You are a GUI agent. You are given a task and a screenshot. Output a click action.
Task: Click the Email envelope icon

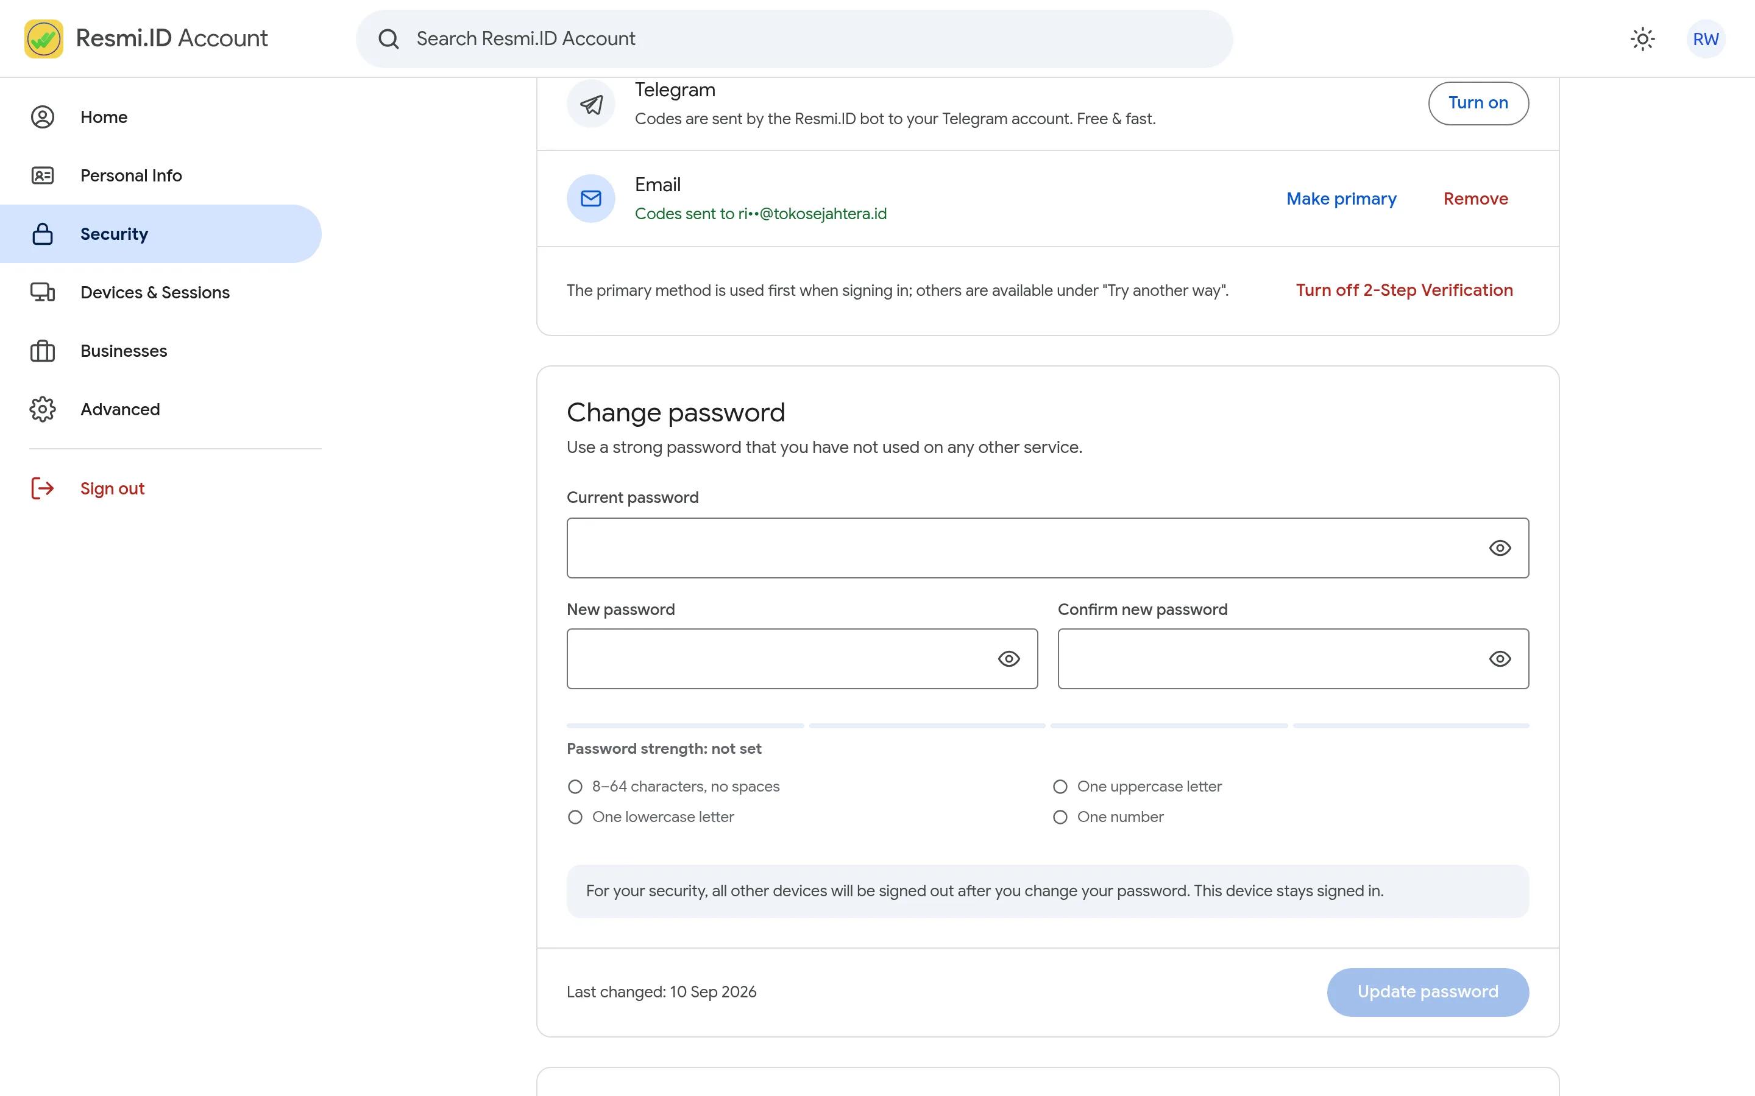coord(591,198)
